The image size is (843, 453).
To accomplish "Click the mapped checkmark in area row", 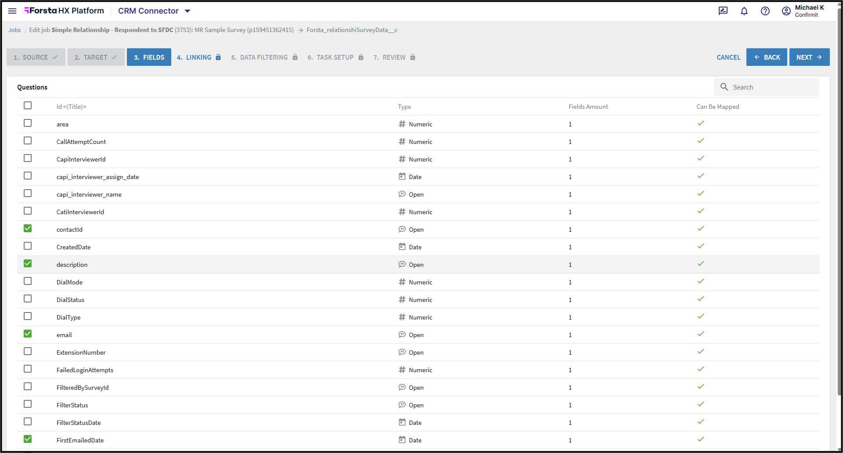I will (x=701, y=123).
